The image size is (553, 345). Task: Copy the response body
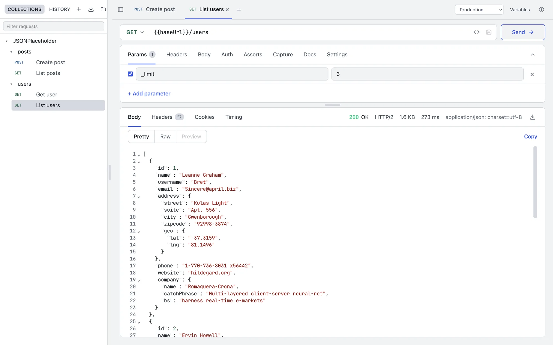pyautogui.click(x=530, y=137)
